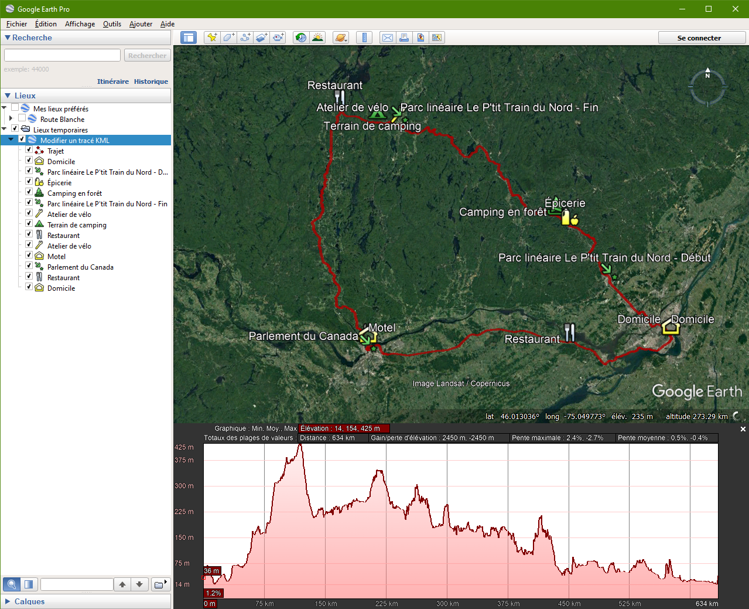This screenshot has width=749, height=609.
Task: Toggle the Épicerie checkbox
Action: (29, 182)
